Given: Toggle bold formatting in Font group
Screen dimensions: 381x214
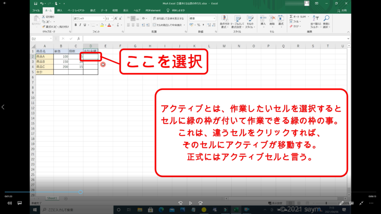Looking at the screenshot, I should [x=76, y=25].
